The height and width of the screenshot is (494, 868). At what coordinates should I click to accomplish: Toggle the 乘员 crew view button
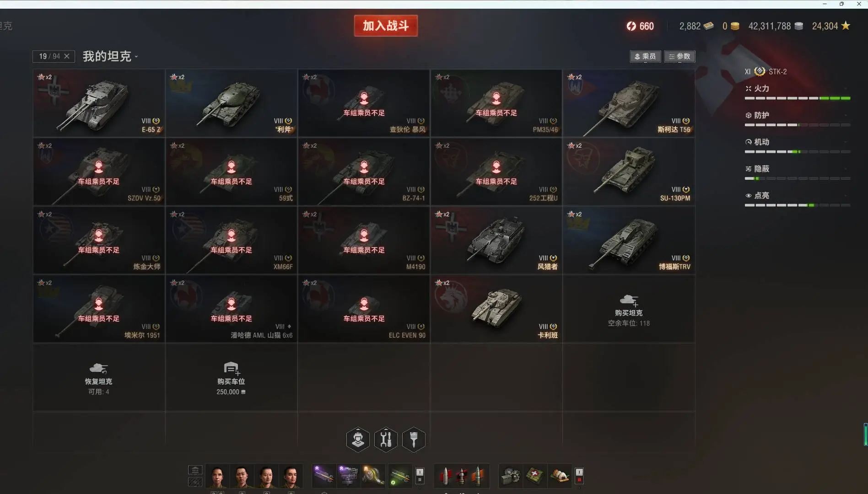coord(645,56)
